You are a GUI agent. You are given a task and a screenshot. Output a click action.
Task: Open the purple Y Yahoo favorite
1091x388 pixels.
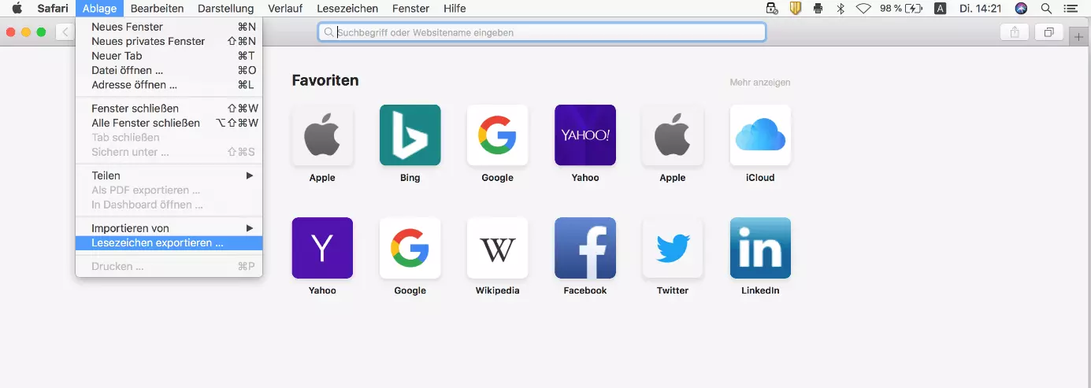[x=322, y=248]
